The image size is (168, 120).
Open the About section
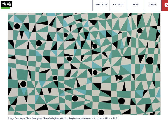[153, 5]
